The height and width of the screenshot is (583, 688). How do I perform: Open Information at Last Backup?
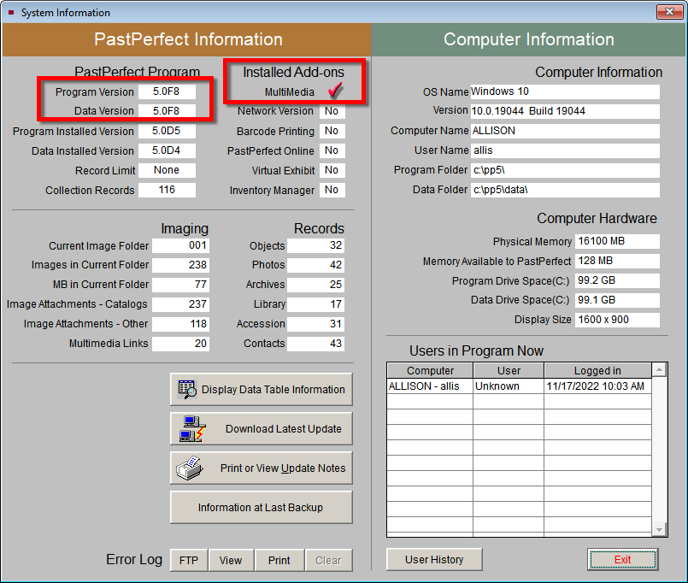[261, 508]
